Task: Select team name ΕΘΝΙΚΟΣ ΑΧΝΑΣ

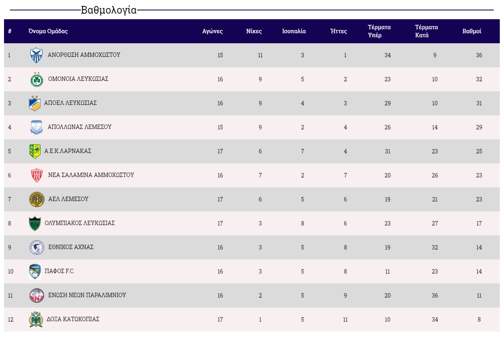Action: point(71,247)
